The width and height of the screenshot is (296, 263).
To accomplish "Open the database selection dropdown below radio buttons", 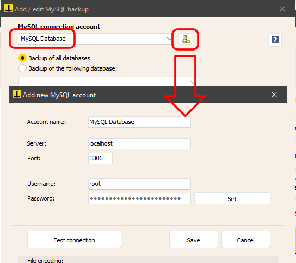I will click(x=108, y=82).
